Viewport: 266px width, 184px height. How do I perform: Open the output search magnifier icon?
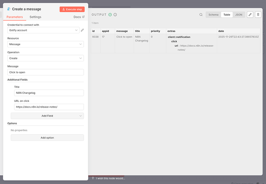[201, 15]
